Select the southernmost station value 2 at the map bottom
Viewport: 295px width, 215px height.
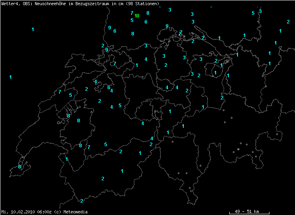click(x=82, y=201)
